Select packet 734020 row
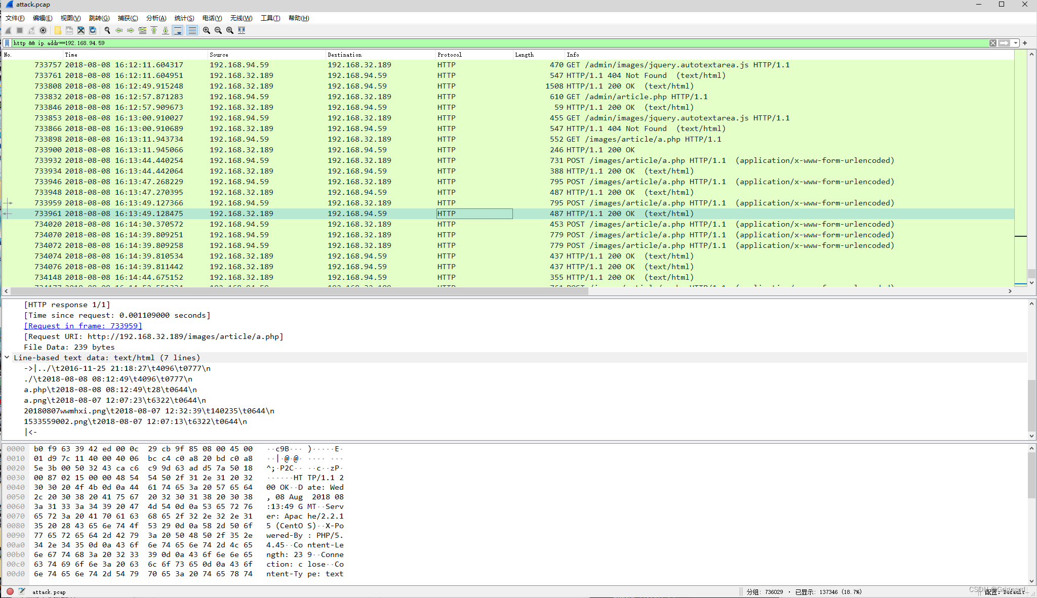 (508, 224)
